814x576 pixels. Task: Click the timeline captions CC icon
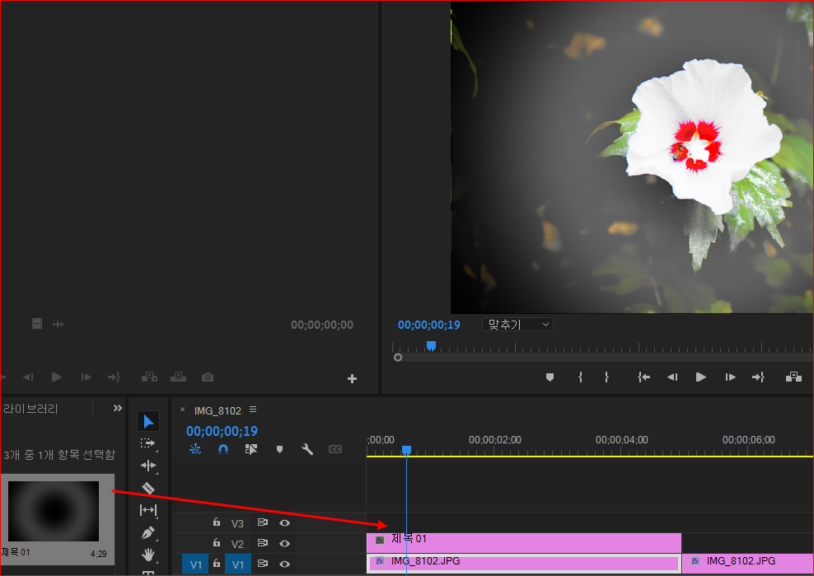tap(335, 449)
